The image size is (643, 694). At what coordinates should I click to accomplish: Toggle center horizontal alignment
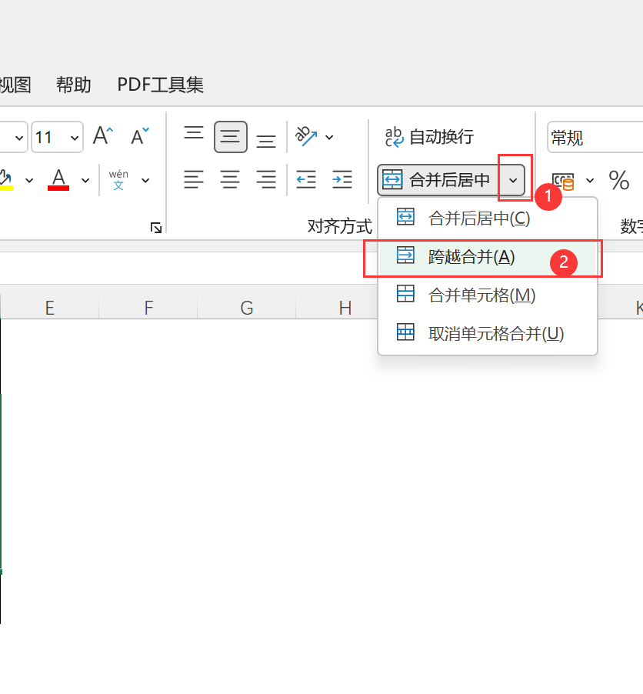(230, 180)
